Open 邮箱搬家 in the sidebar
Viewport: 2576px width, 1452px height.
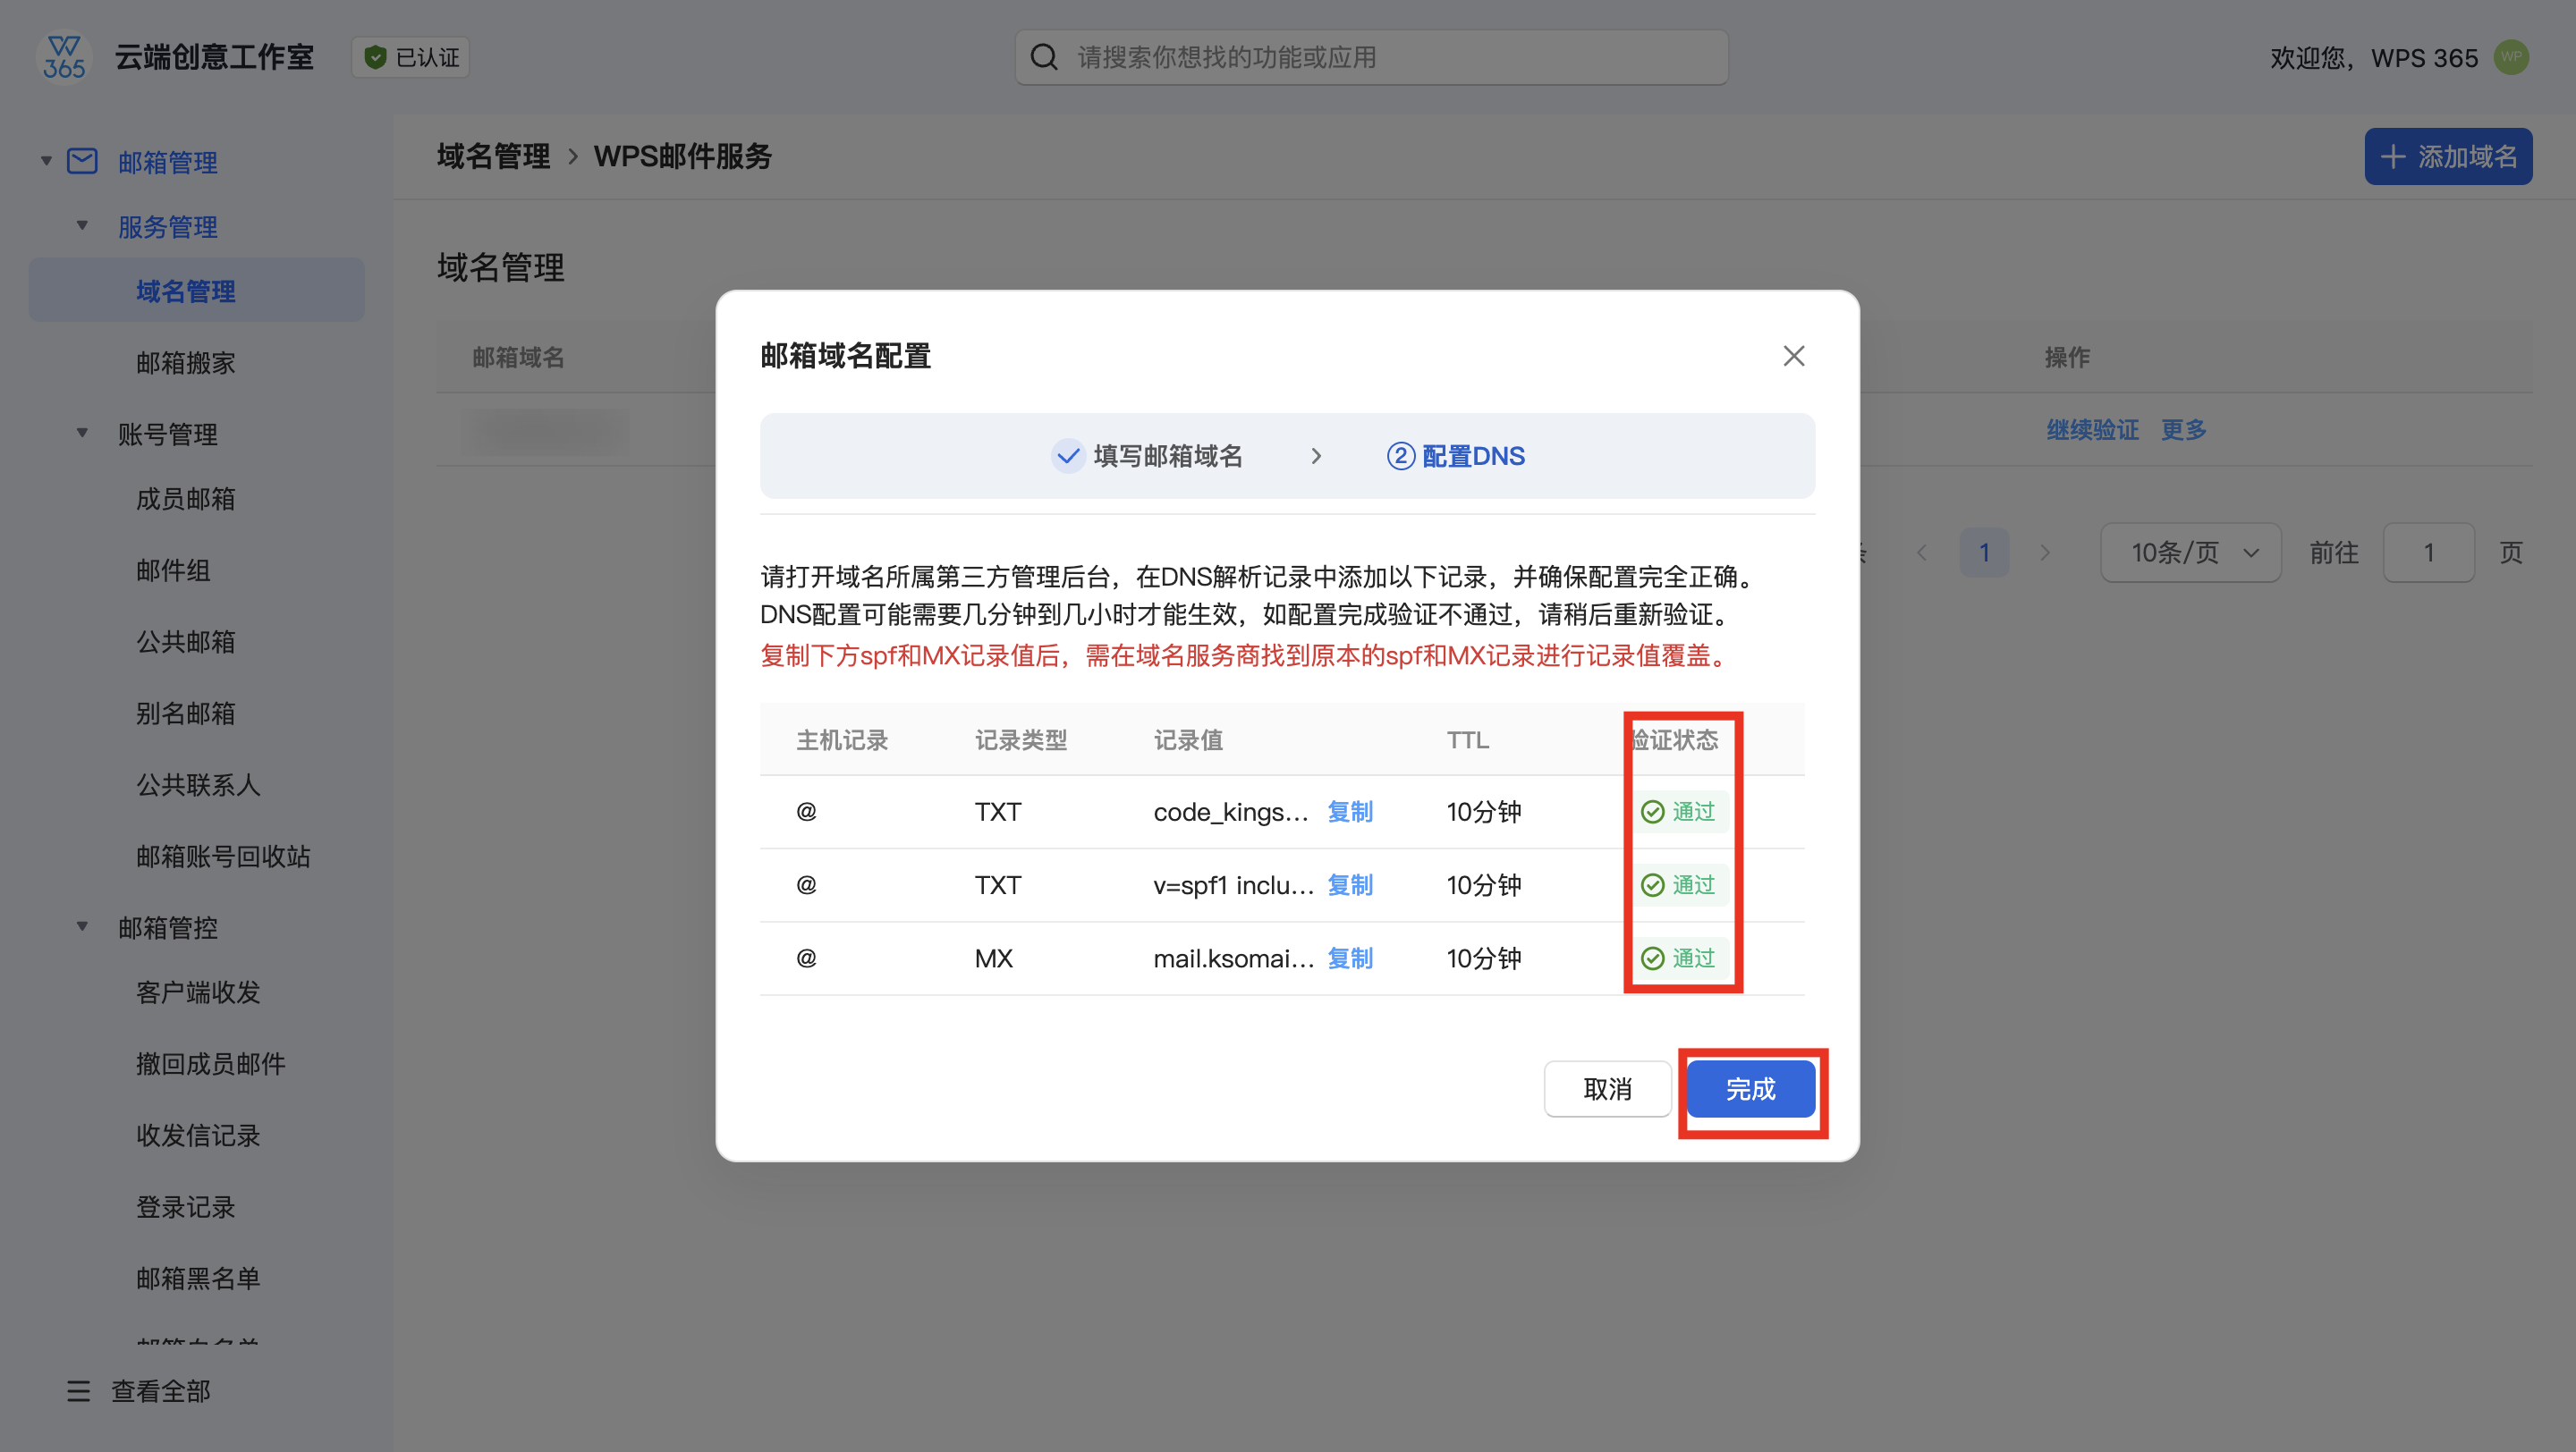(186, 363)
